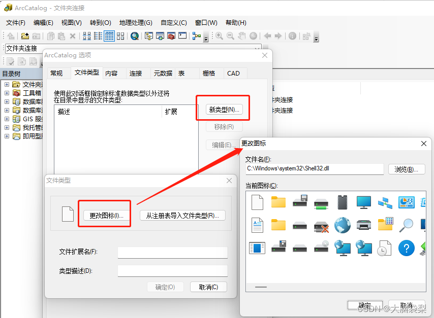Click the 描述 column header
Viewport: 434px width, 318px height.
coord(108,112)
